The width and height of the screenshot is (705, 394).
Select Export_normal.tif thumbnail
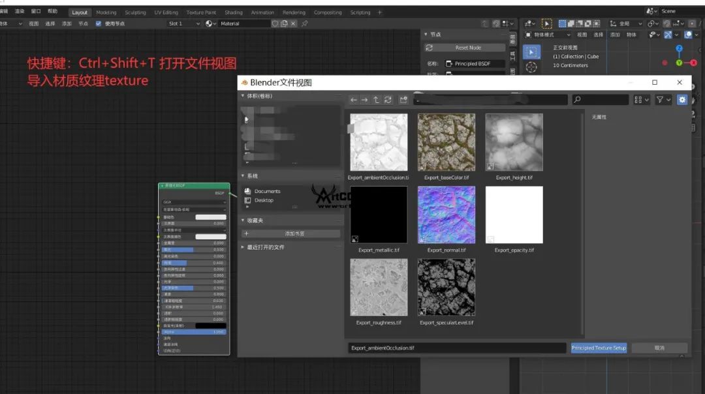446,215
